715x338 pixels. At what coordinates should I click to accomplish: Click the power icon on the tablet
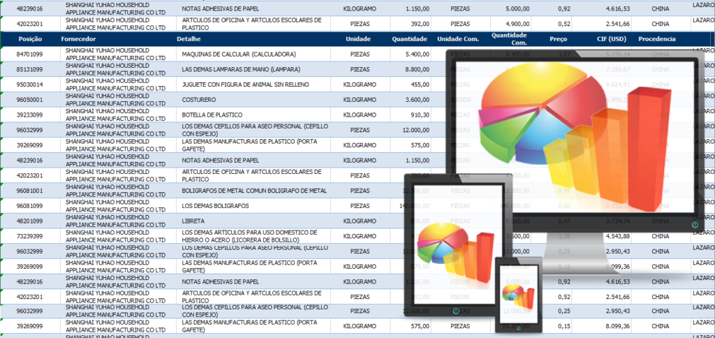pyautogui.click(x=455, y=311)
